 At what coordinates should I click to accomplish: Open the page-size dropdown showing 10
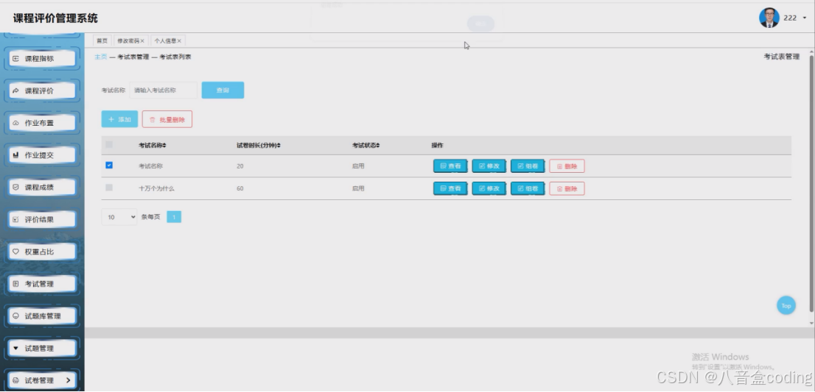(119, 217)
